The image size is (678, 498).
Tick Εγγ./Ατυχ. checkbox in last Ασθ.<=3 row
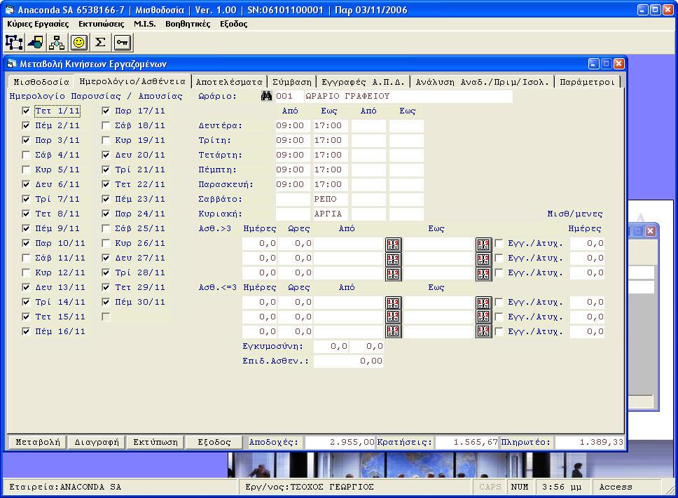499,331
